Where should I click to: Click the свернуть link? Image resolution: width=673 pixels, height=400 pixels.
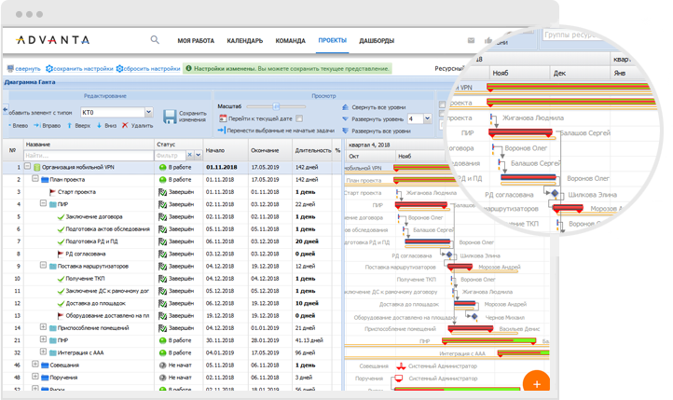pyautogui.click(x=27, y=69)
